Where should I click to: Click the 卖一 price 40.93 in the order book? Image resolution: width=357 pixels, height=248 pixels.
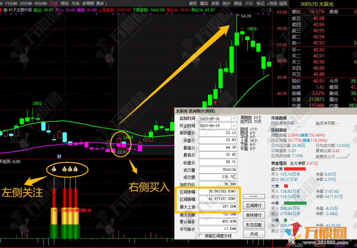pyautogui.click(x=319, y=43)
